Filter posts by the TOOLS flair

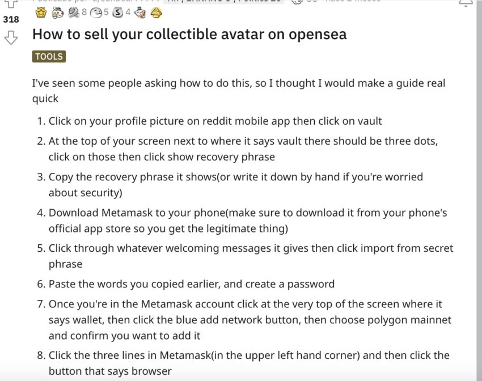[x=49, y=56]
